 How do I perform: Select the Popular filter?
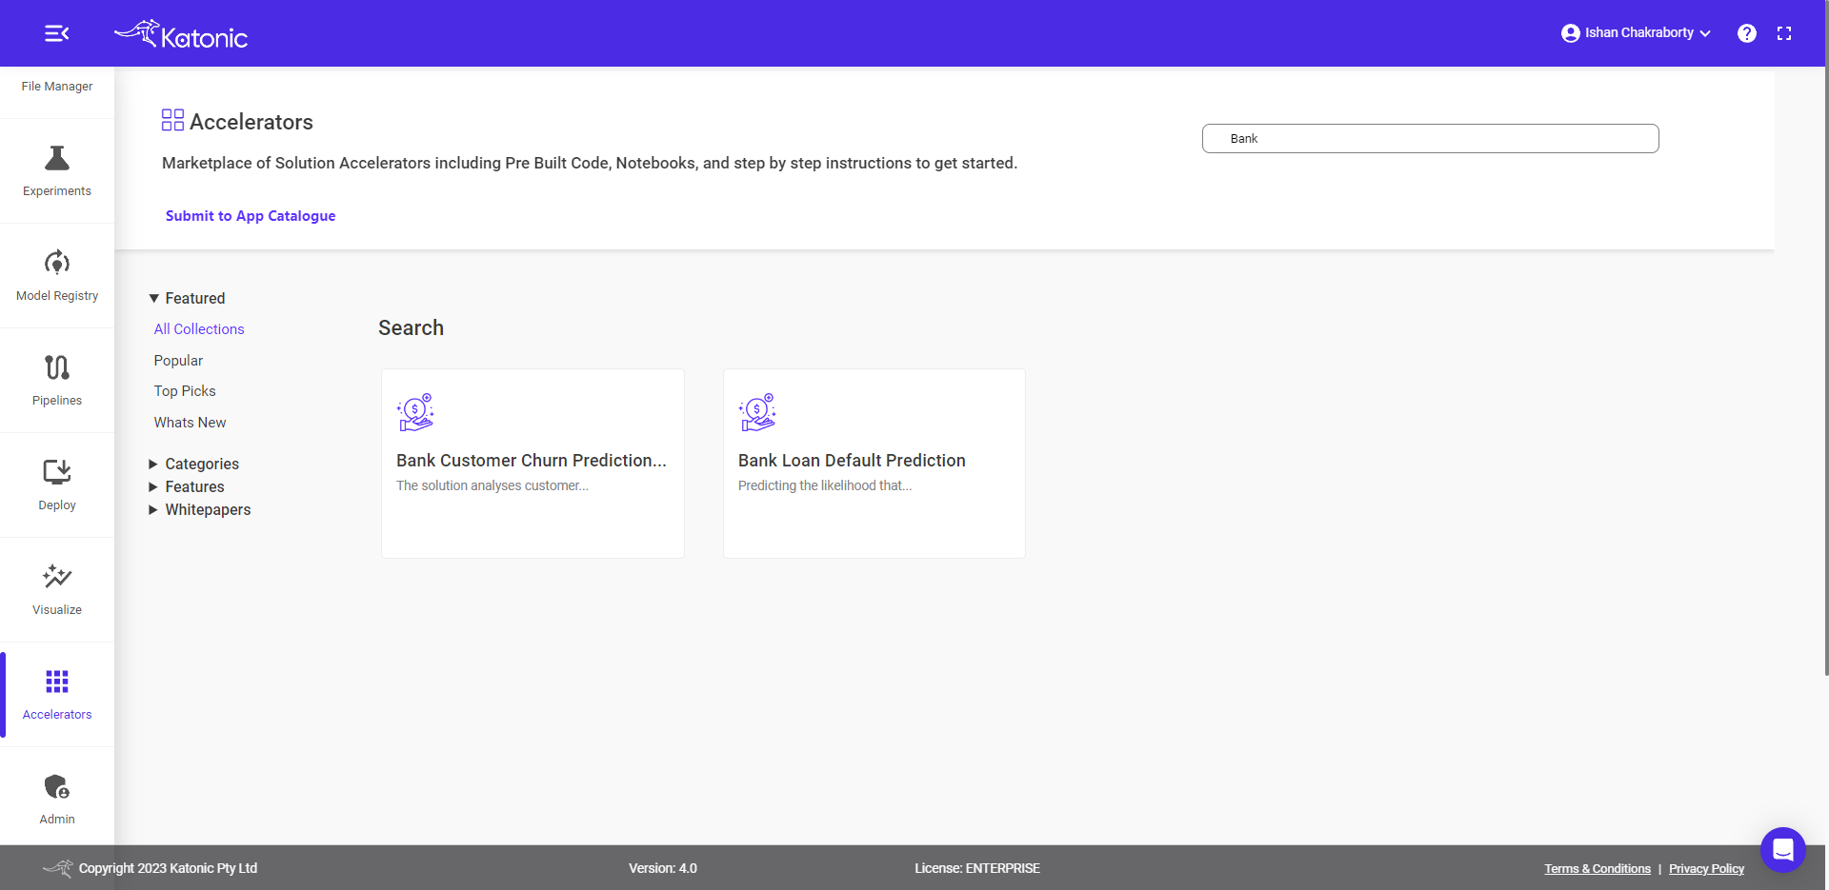178,361
